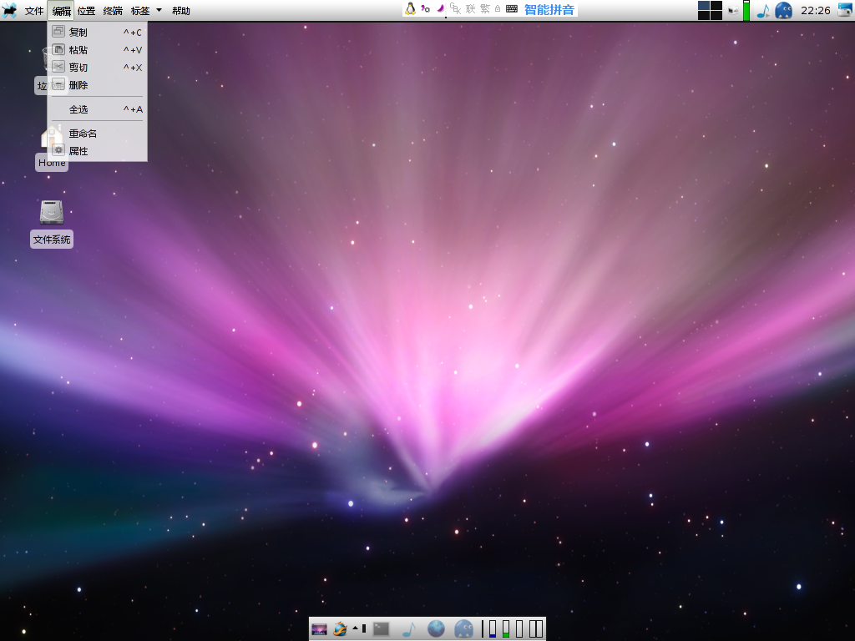Close the open 编辑 menu
855x641 pixels.
tap(61, 10)
